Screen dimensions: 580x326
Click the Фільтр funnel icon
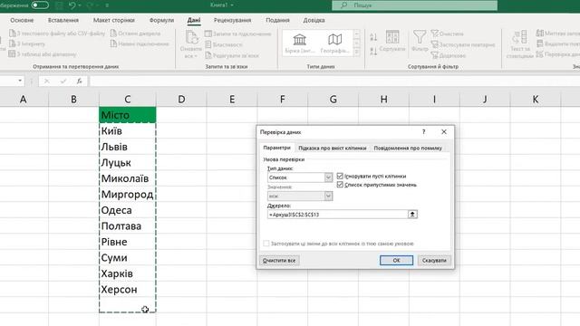[x=420, y=37]
